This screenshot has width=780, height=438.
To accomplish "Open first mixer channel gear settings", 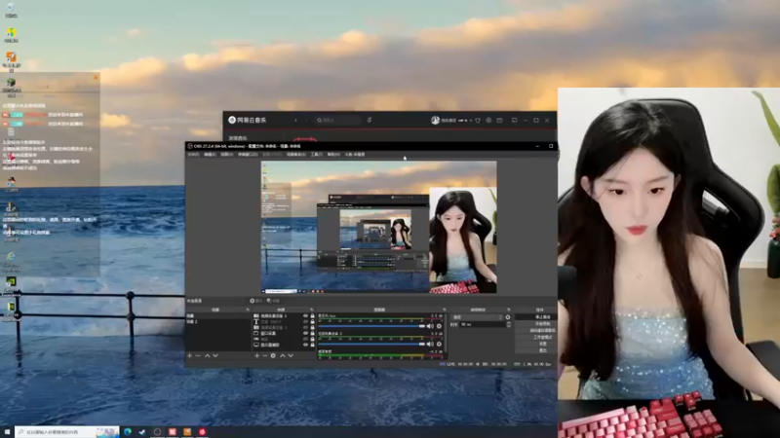I will (x=439, y=326).
